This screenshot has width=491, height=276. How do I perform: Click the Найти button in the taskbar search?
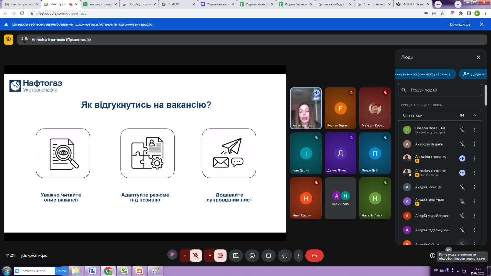pyautogui.click(x=61, y=271)
